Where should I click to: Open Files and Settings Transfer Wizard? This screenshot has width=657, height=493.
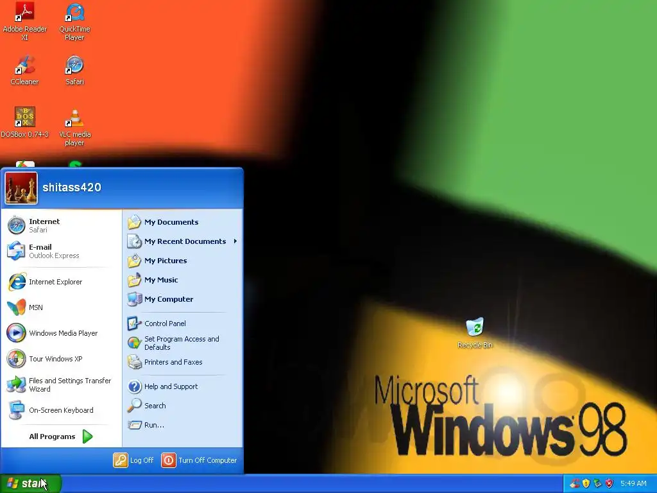click(61, 385)
